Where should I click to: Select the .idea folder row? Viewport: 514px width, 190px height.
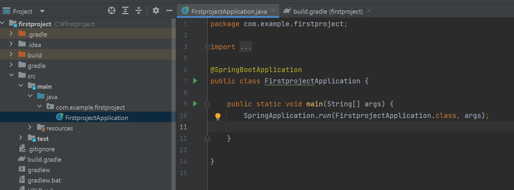pyautogui.click(x=86, y=44)
